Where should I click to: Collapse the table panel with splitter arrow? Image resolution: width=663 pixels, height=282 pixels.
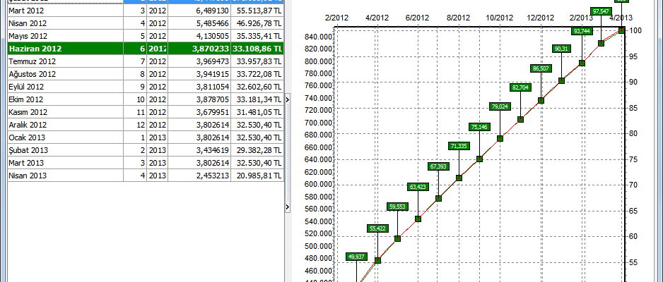coord(288,207)
